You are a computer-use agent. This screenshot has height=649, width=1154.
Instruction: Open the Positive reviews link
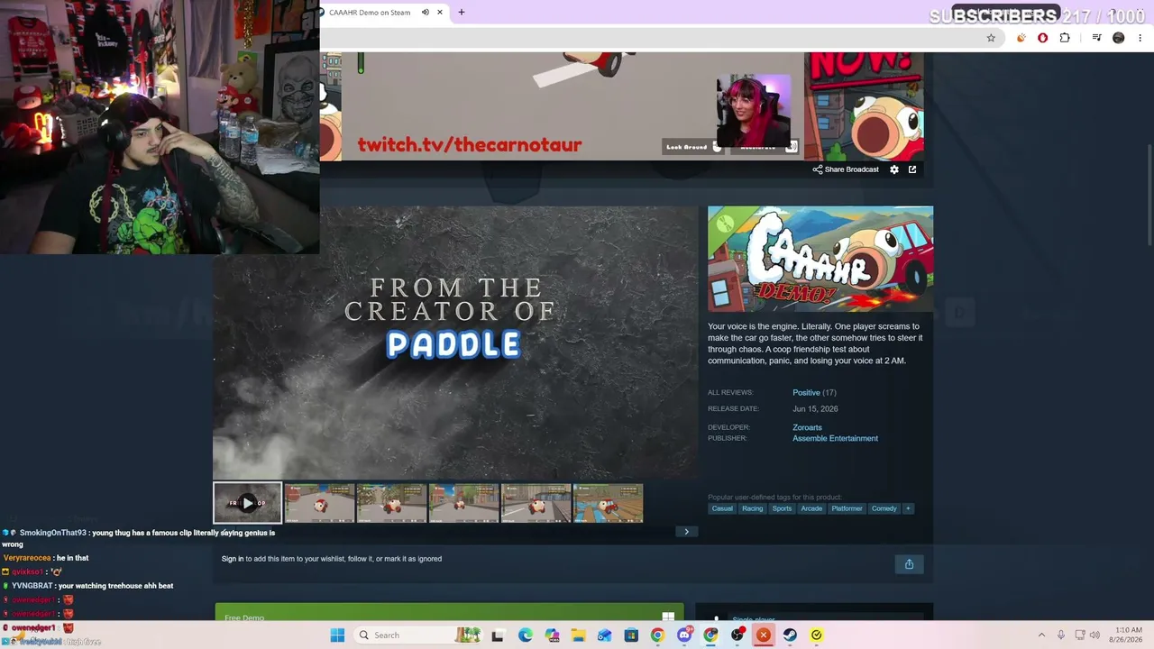coord(806,393)
